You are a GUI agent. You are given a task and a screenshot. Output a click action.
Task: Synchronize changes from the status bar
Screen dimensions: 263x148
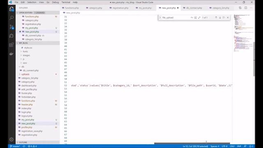(24, 146)
